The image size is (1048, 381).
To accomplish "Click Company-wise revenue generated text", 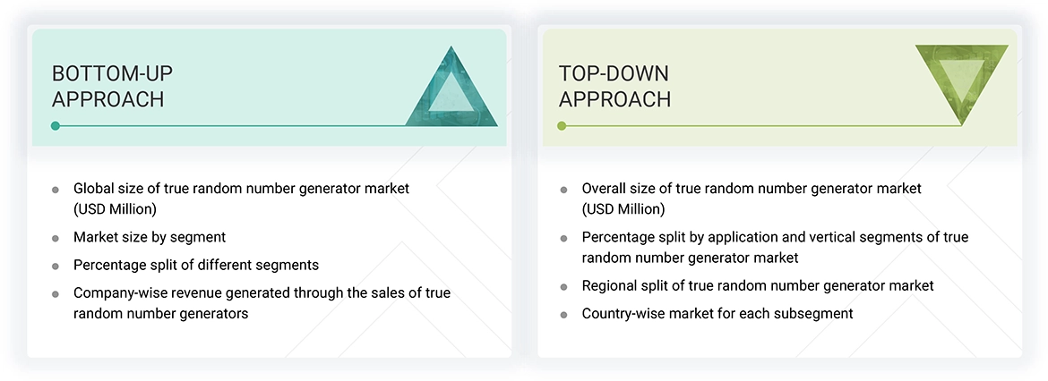I will point(262,292).
